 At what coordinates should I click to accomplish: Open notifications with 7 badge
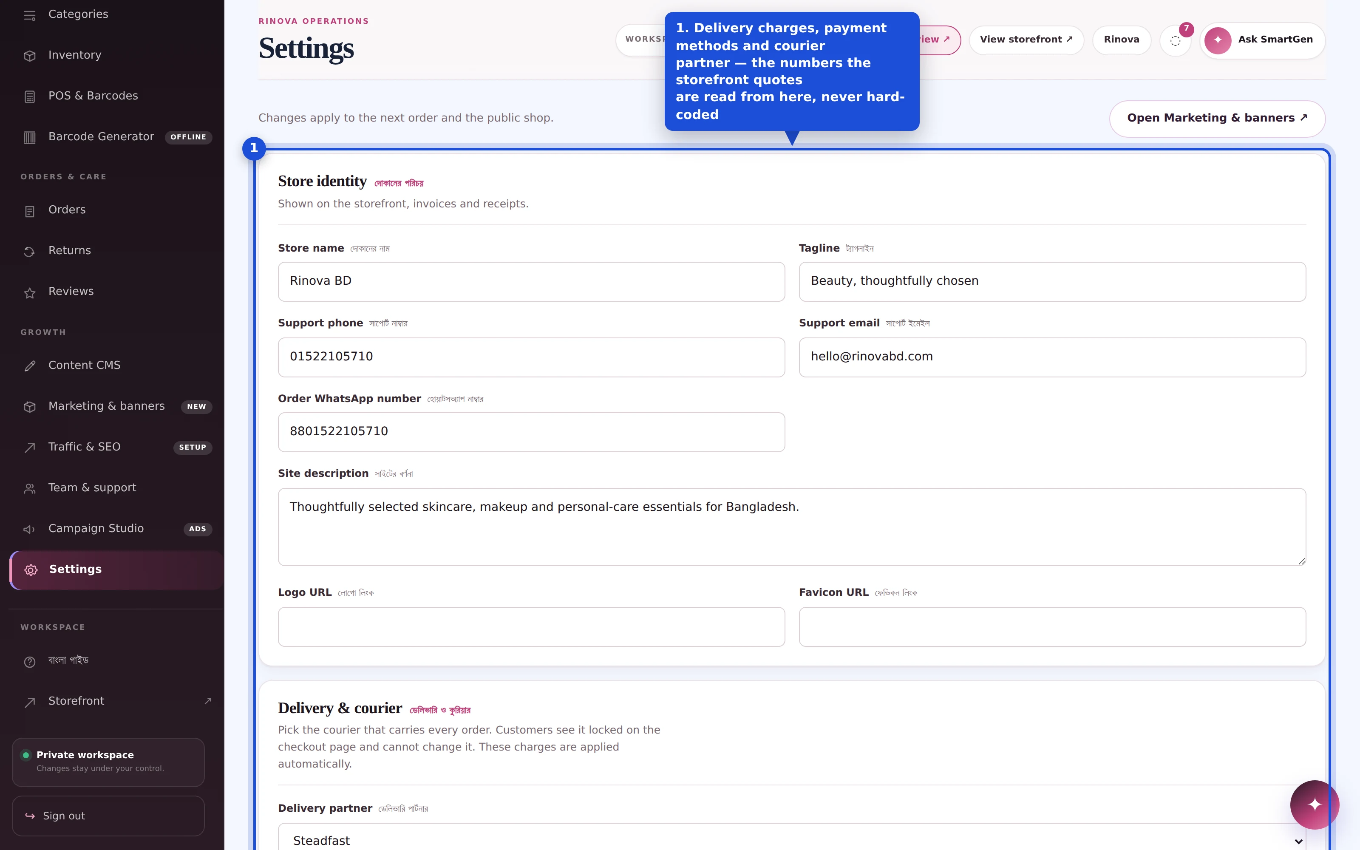tap(1176, 40)
